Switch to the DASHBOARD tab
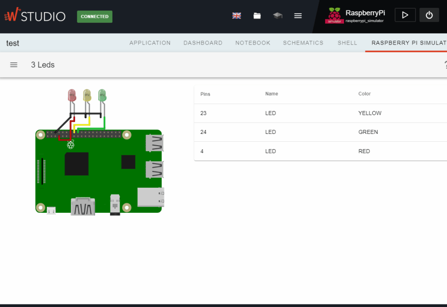Viewport: 447px width, 307px height. click(203, 43)
